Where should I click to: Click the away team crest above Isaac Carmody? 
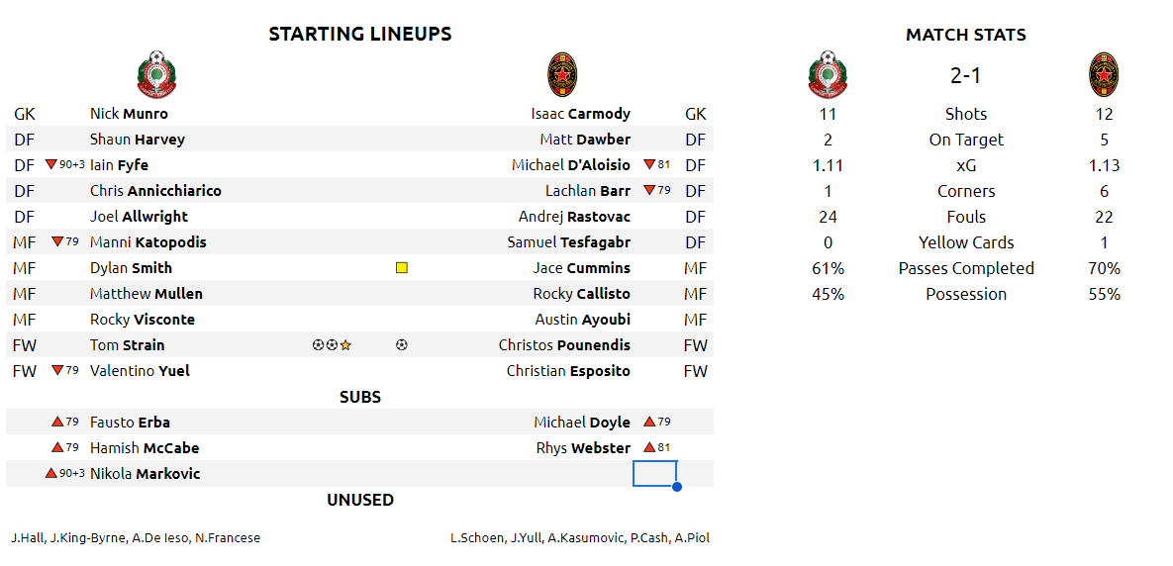coord(563,75)
